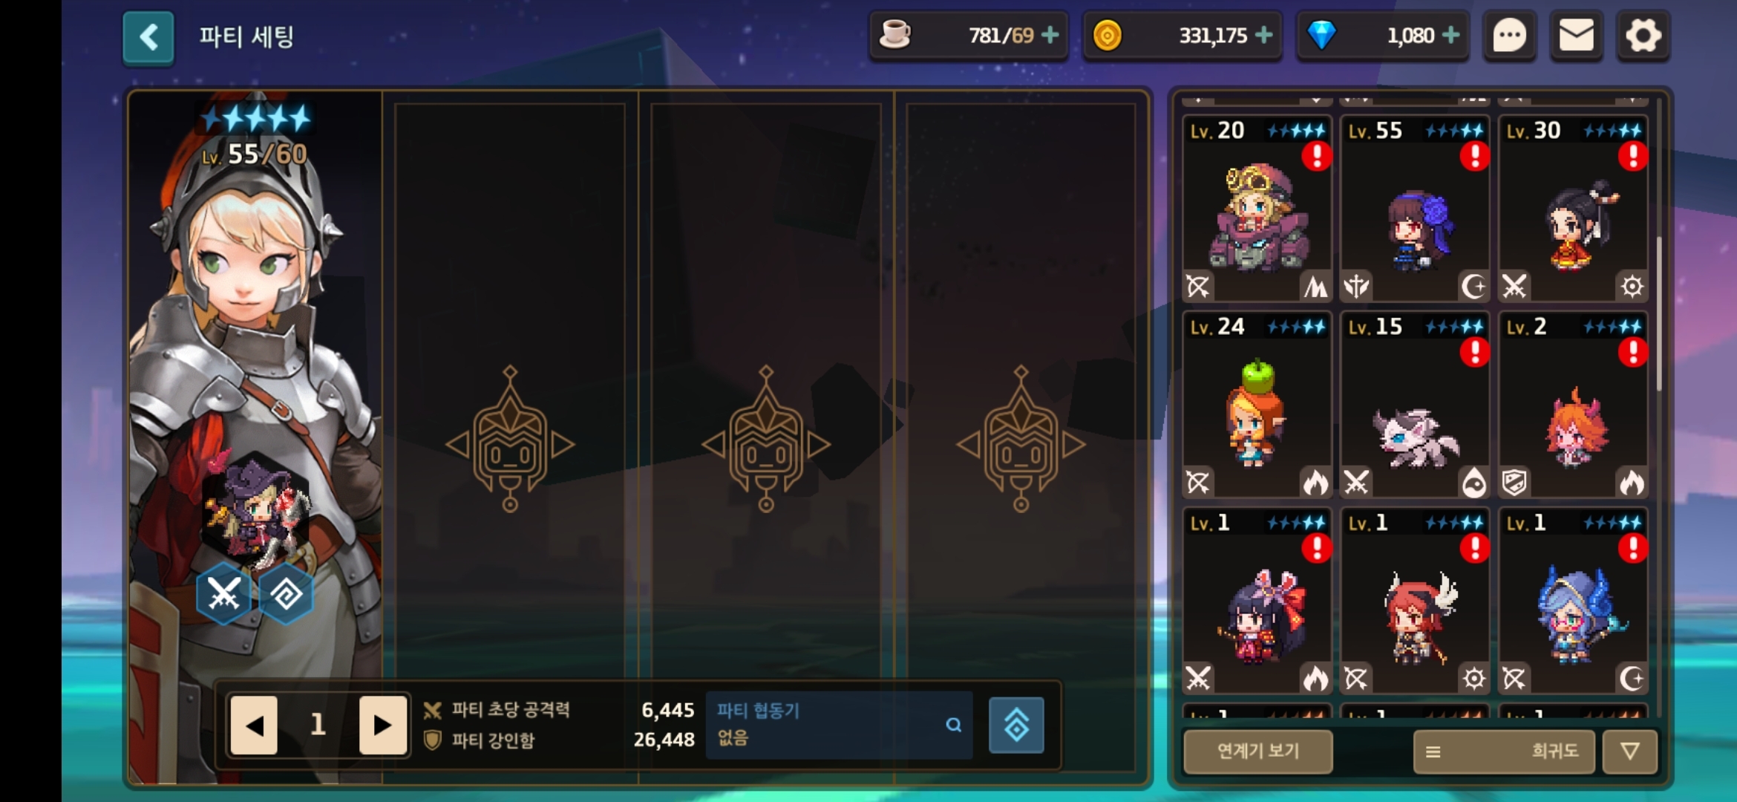Buy more blue gems with the plus icon

[1450, 35]
